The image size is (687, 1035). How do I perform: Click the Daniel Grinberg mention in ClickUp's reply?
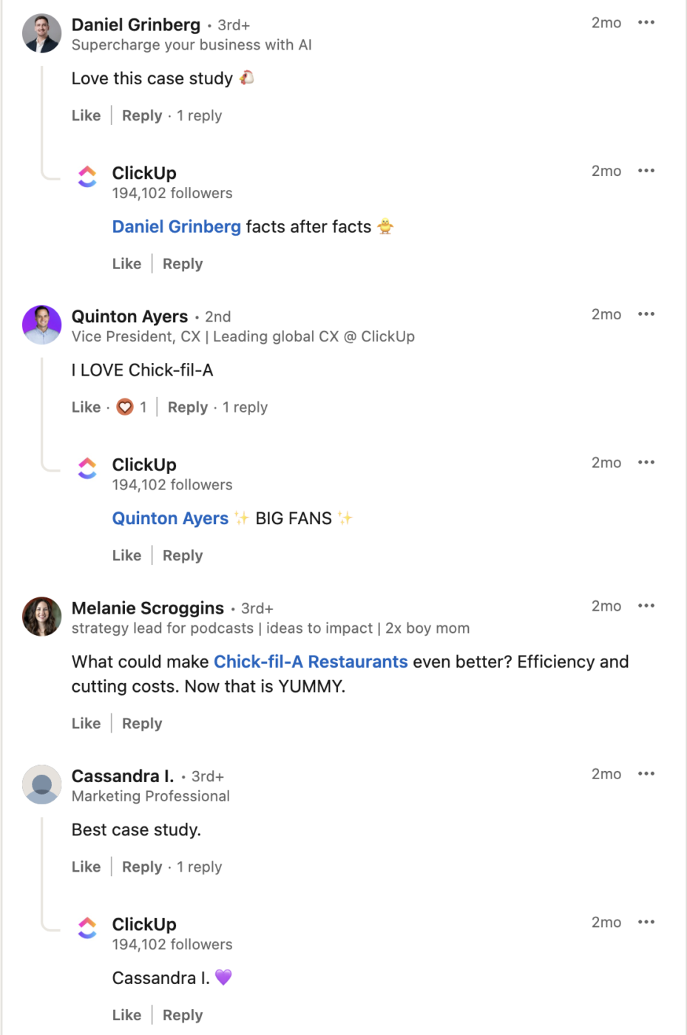point(177,227)
